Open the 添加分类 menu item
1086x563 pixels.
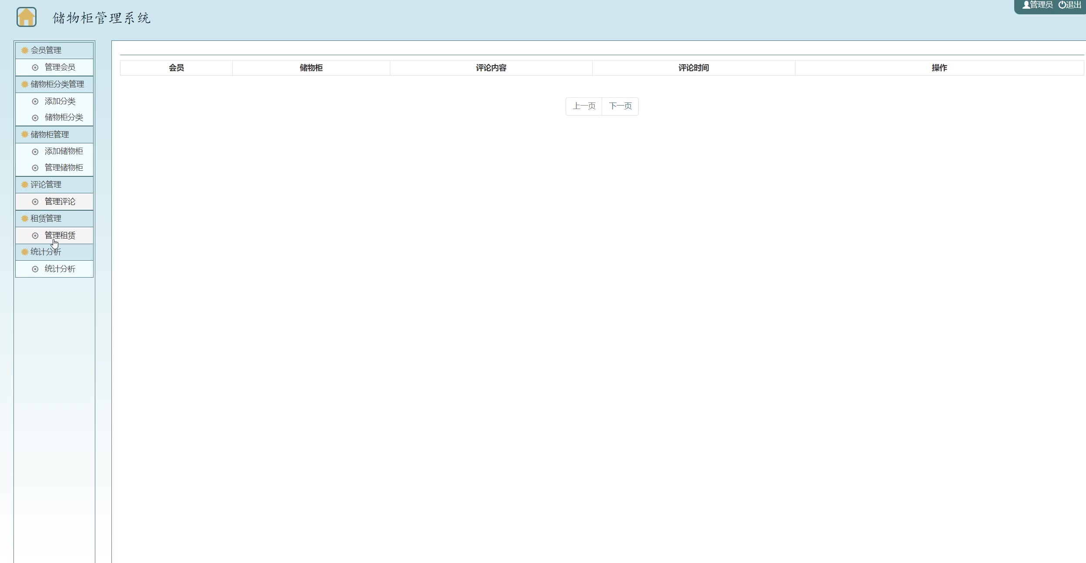(x=54, y=101)
